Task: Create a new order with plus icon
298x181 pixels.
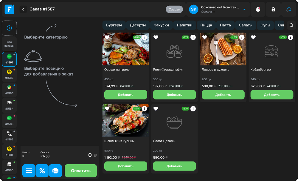Action: (x=9, y=28)
